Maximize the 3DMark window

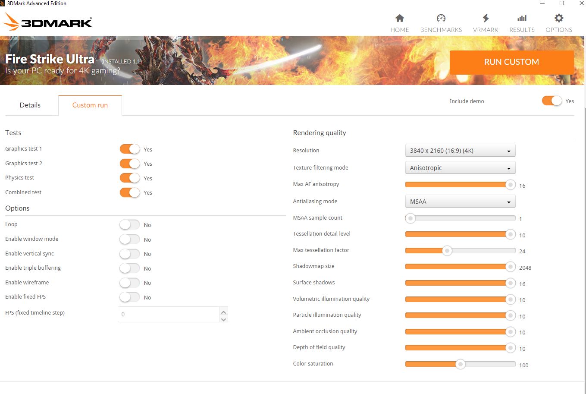562,3
